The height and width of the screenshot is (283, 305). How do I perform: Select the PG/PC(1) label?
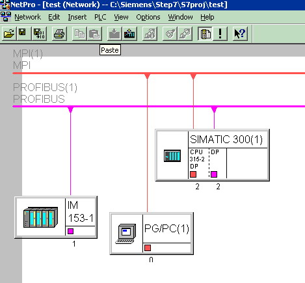166,228
